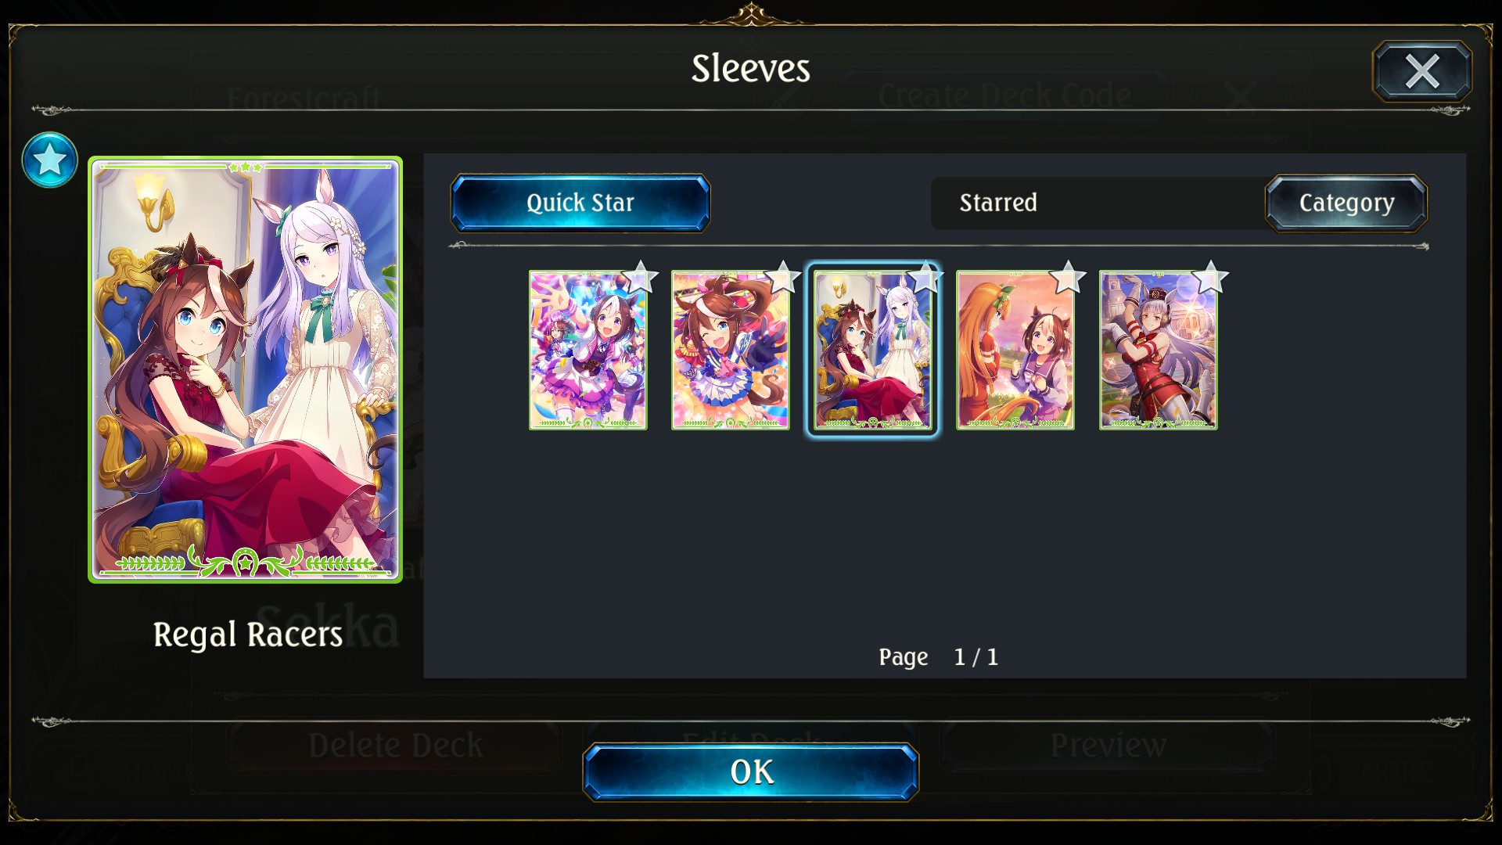The width and height of the screenshot is (1502, 845).
Task: Click the Sleeves title heading
Action: click(751, 68)
